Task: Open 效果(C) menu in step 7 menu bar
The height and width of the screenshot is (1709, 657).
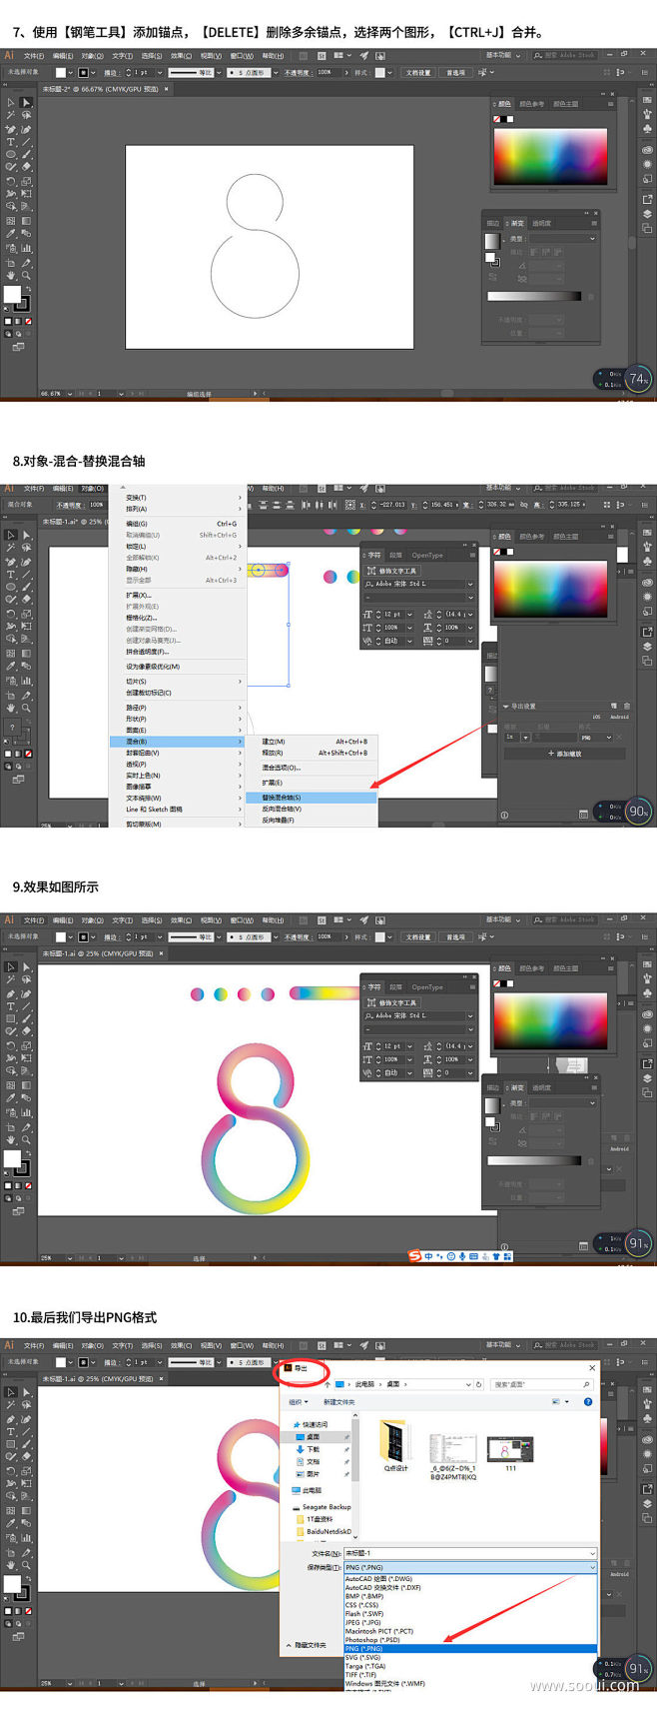Action: 181,57
